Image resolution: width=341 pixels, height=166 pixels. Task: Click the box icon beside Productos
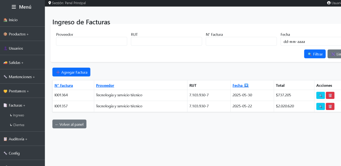5,34
